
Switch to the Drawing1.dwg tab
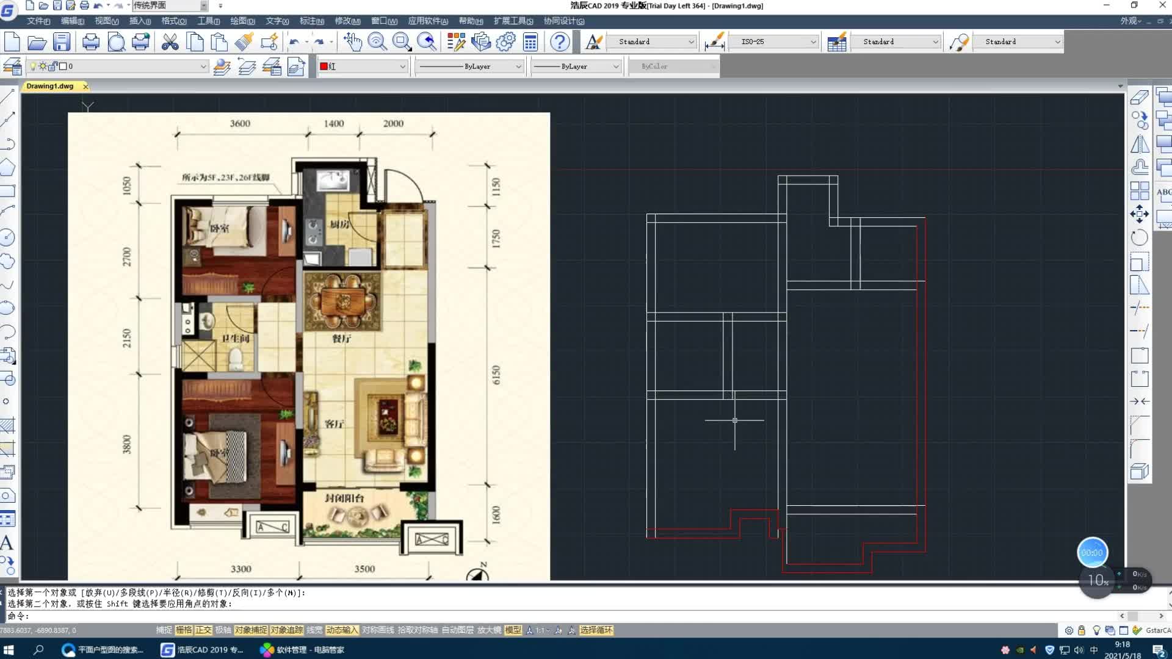pyautogui.click(x=50, y=87)
